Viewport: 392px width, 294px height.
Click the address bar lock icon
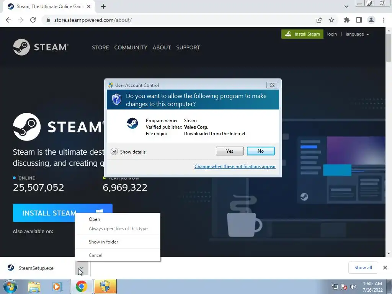point(48,20)
